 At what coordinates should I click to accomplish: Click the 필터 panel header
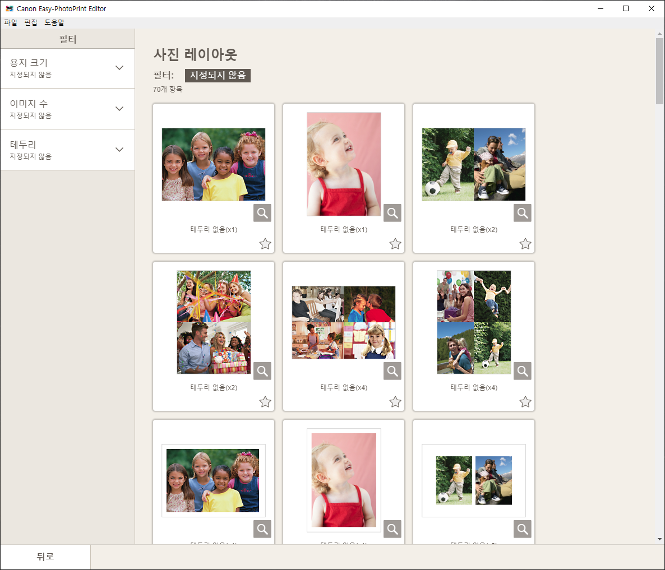coord(67,39)
